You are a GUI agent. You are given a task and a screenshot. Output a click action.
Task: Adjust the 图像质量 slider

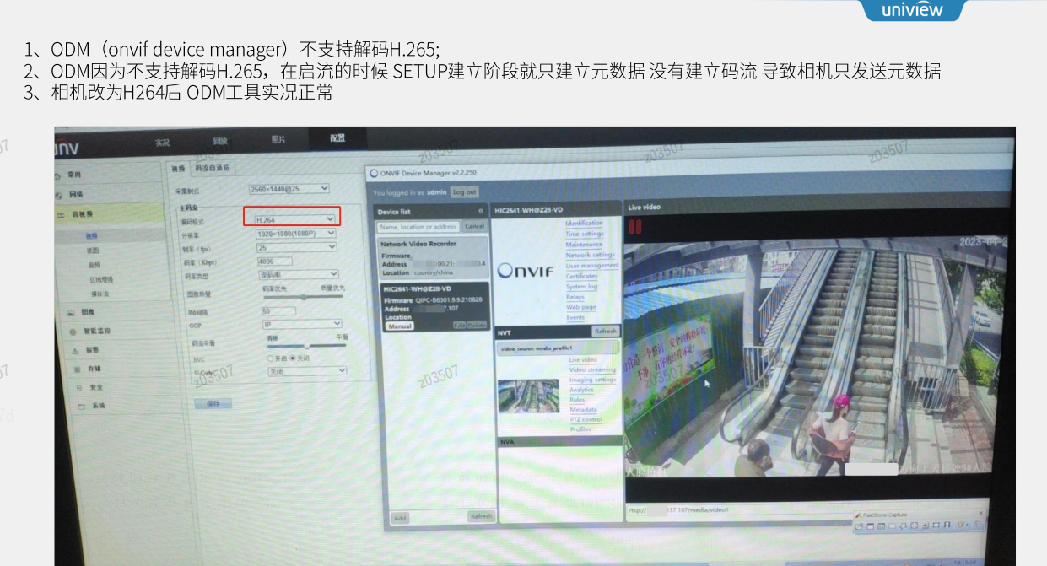pos(303,297)
